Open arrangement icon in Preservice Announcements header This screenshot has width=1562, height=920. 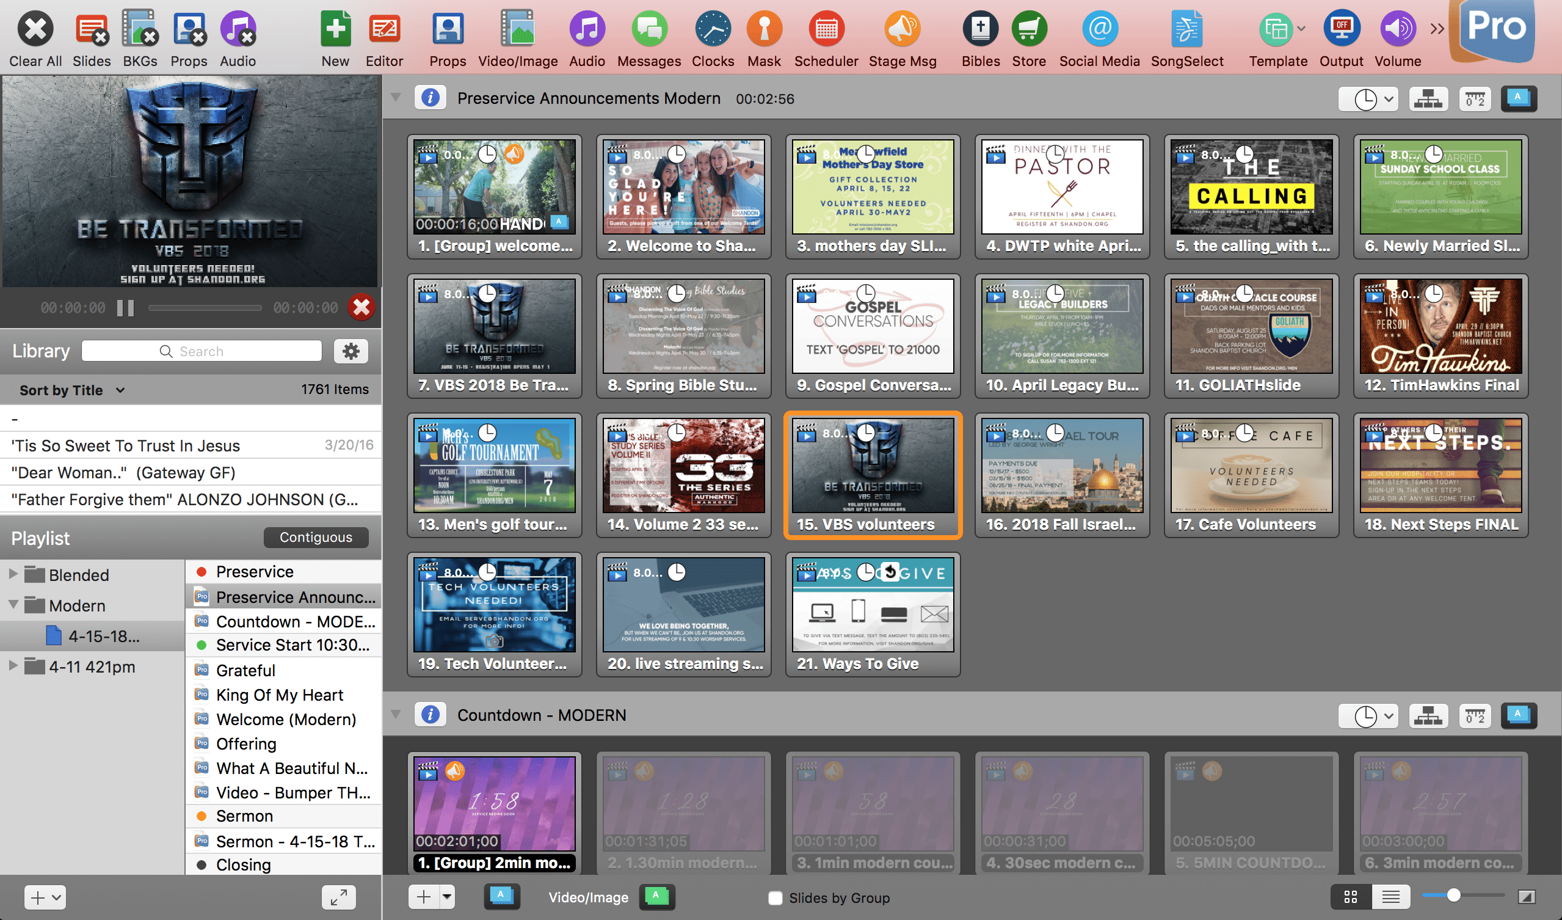[1428, 99]
